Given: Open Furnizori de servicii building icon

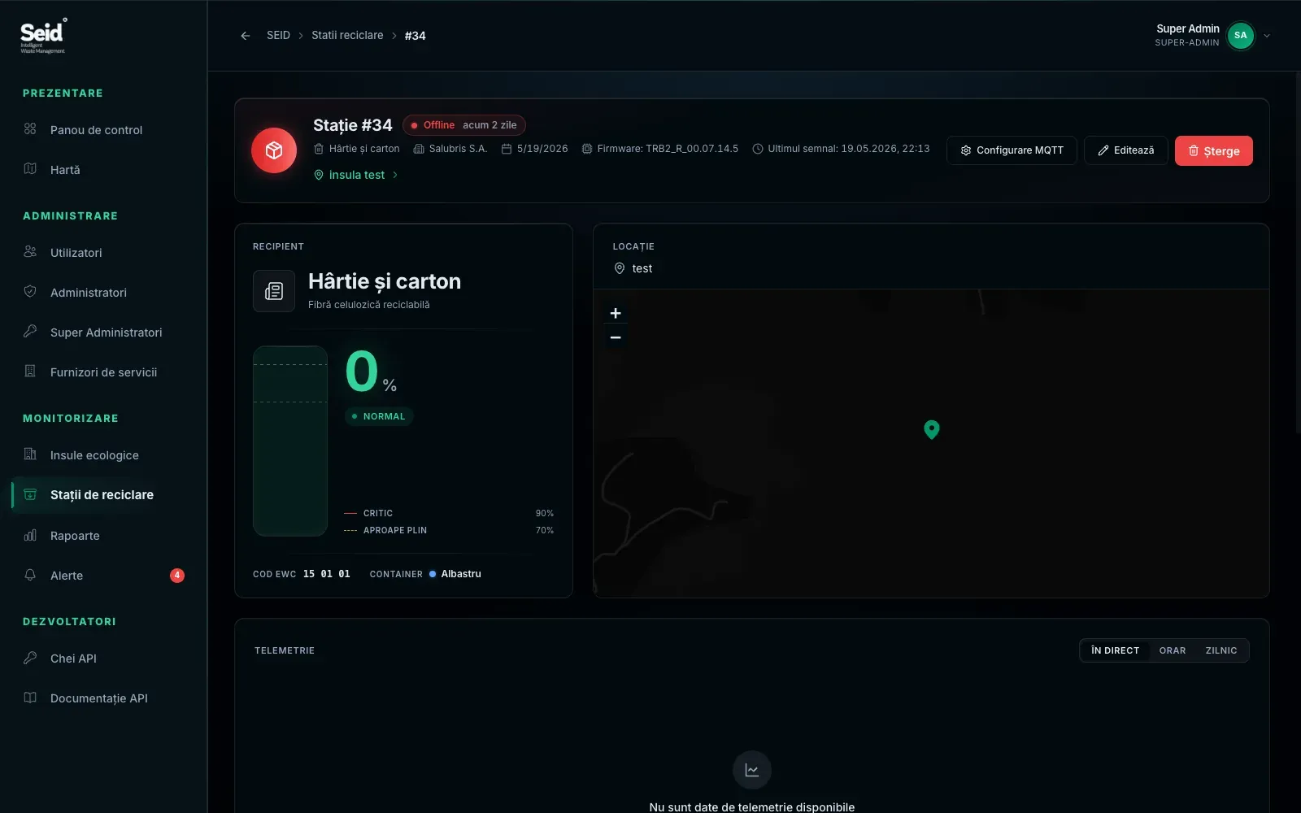Looking at the screenshot, I should (30, 372).
